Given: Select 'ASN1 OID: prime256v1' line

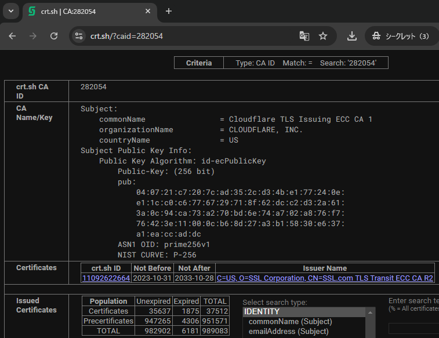Looking at the screenshot, I should click(x=164, y=245).
